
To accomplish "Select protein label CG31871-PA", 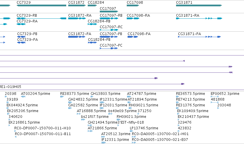I will click(x=190, y=34).
